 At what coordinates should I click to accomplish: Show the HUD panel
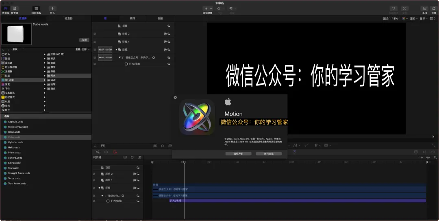(x=424, y=9)
